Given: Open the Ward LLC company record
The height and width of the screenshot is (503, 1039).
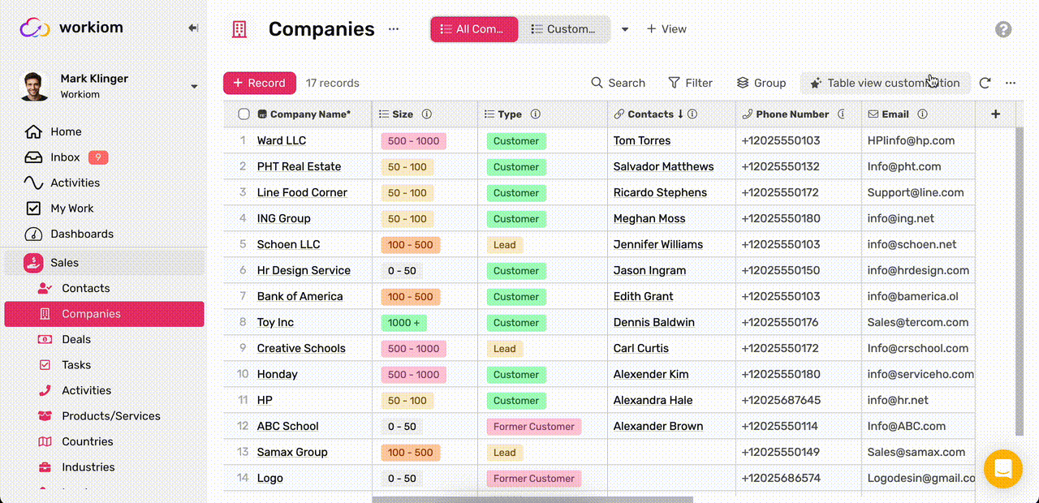Looking at the screenshot, I should coord(281,140).
